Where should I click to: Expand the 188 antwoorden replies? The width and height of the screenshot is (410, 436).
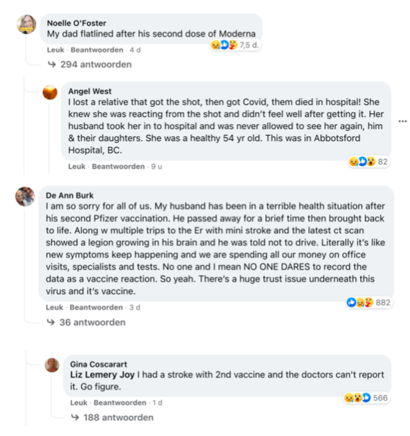tap(112, 417)
